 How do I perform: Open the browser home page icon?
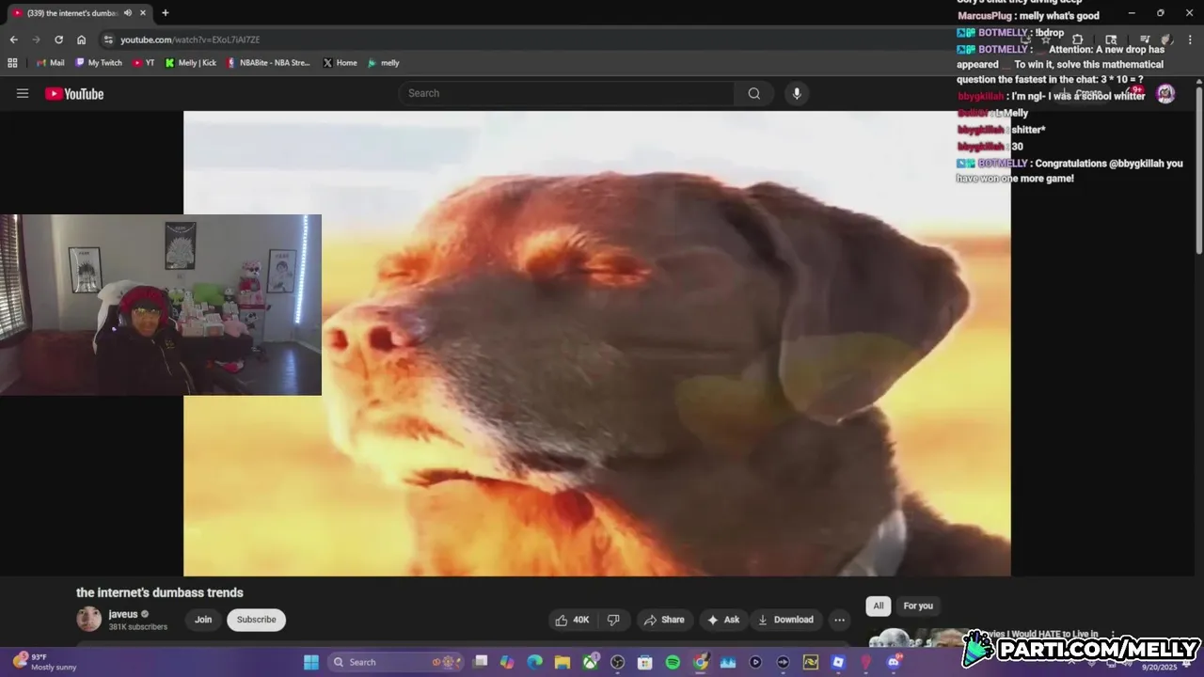pyautogui.click(x=81, y=39)
